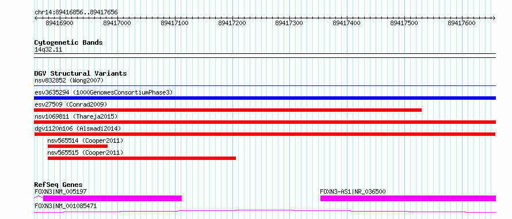Viewport: 512px width, 219px height.
Task: Open variant nsv565515 (Cooper2011) label
Action: pyautogui.click(x=86, y=152)
